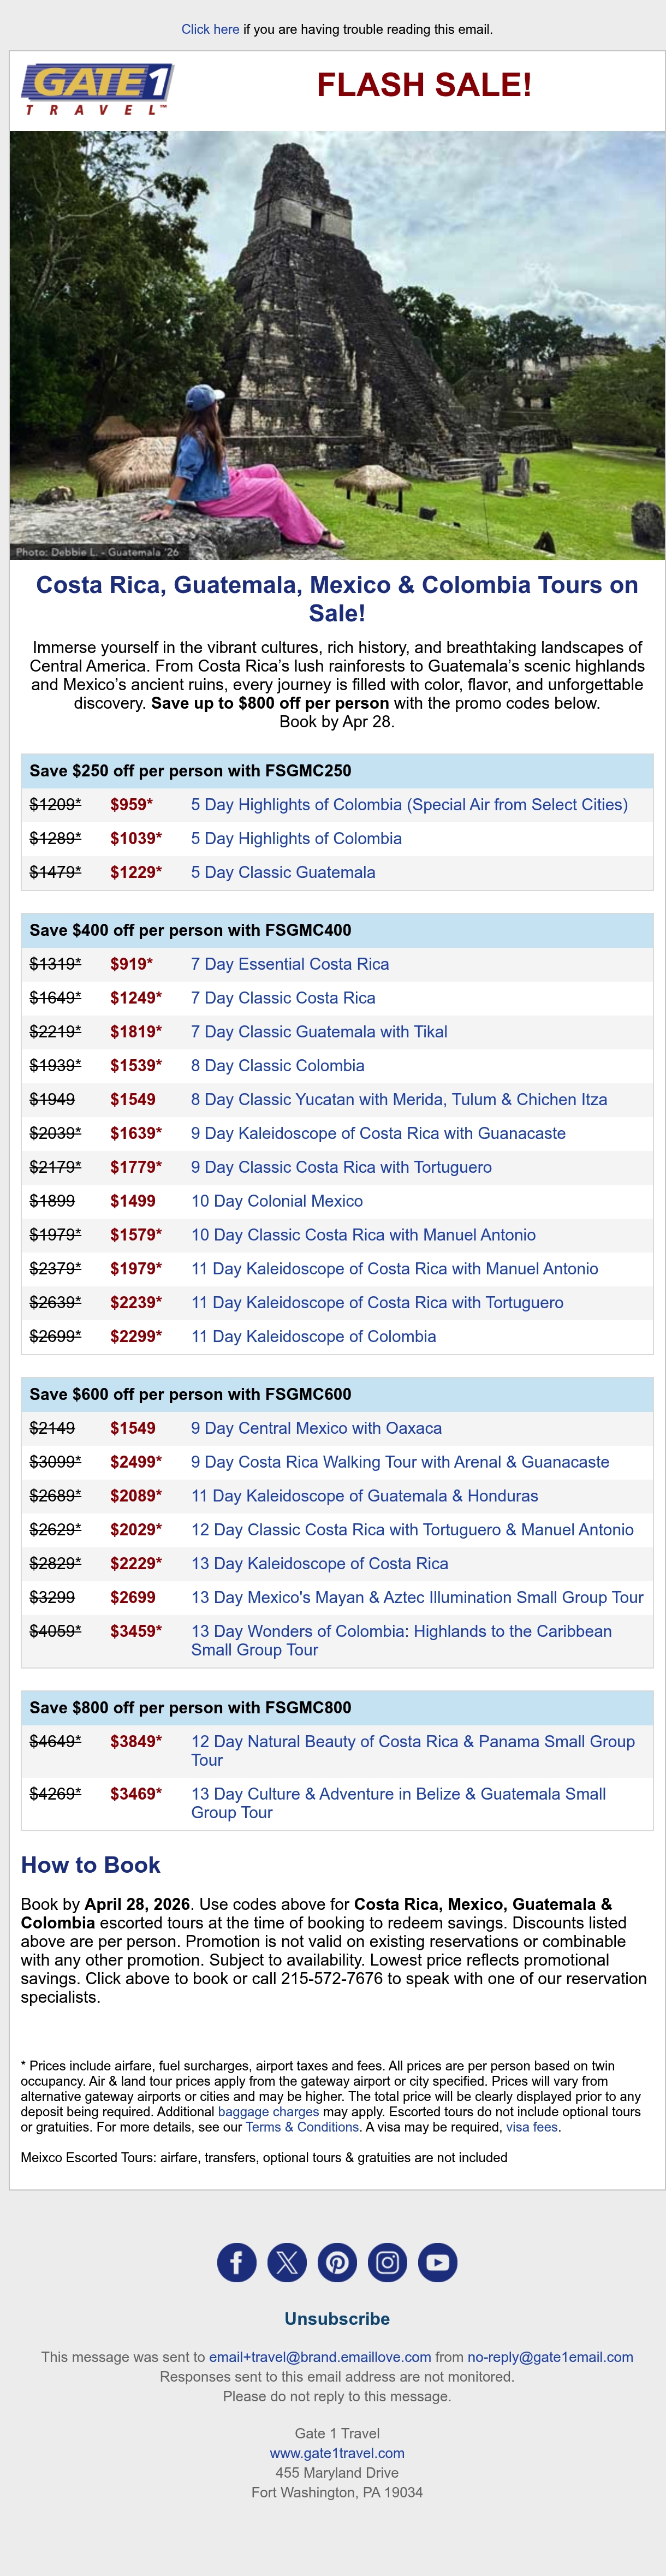Click the Unsubscribe link
The image size is (666, 2576).
pyautogui.click(x=337, y=2318)
